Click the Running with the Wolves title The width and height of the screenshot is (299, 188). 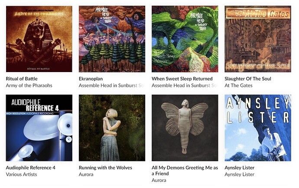[x=105, y=168]
